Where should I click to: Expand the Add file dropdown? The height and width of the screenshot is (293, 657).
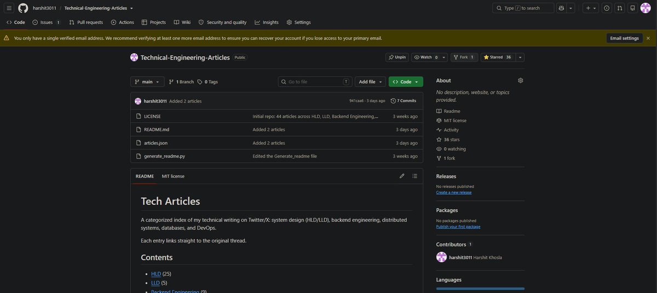[x=370, y=82]
